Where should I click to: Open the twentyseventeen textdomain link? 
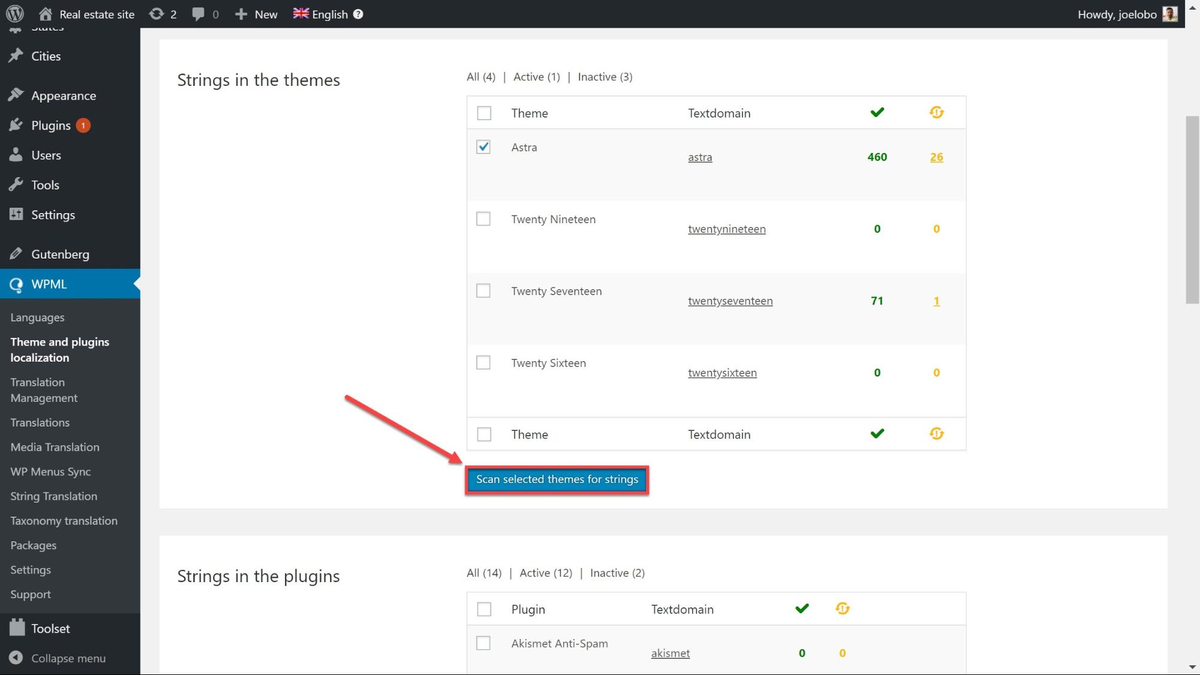point(730,301)
